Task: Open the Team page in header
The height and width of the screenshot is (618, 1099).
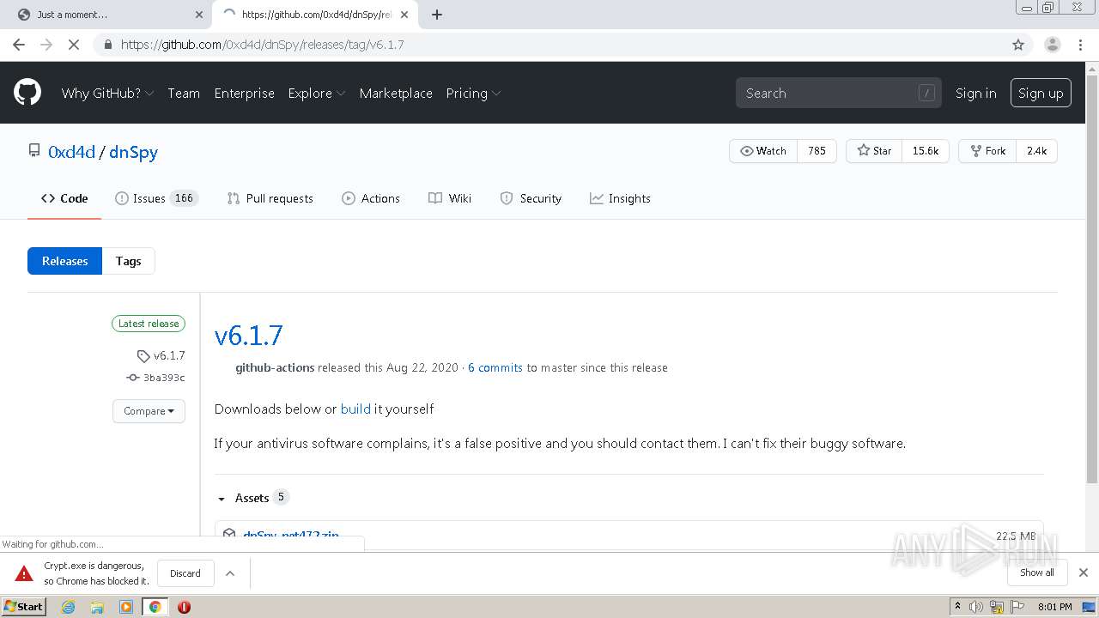Action: [x=184, y=93]
